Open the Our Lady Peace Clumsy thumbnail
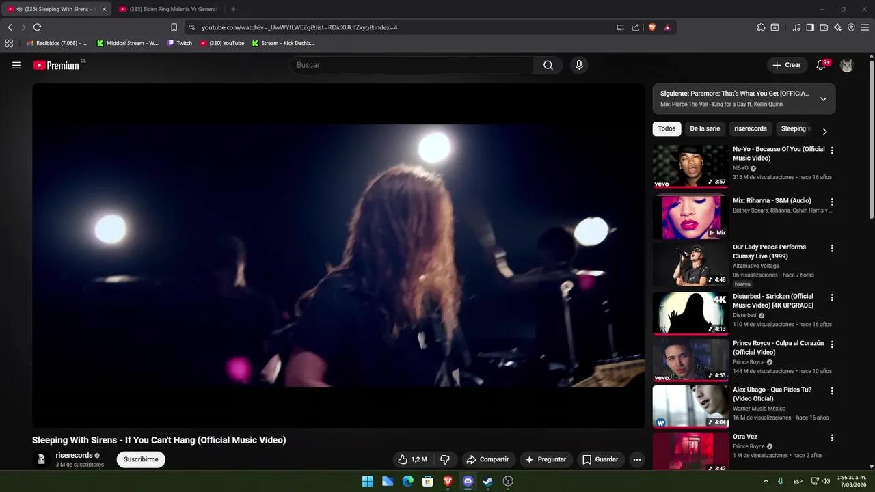The image size is (875, 492). [690, 264]
